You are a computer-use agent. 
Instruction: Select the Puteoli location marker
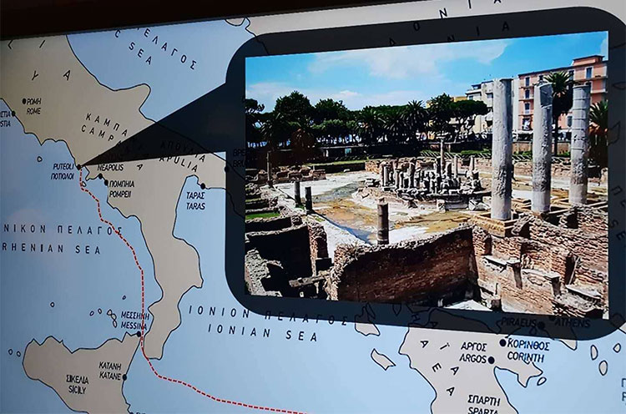pyautogui.click(x=79, y=167)
